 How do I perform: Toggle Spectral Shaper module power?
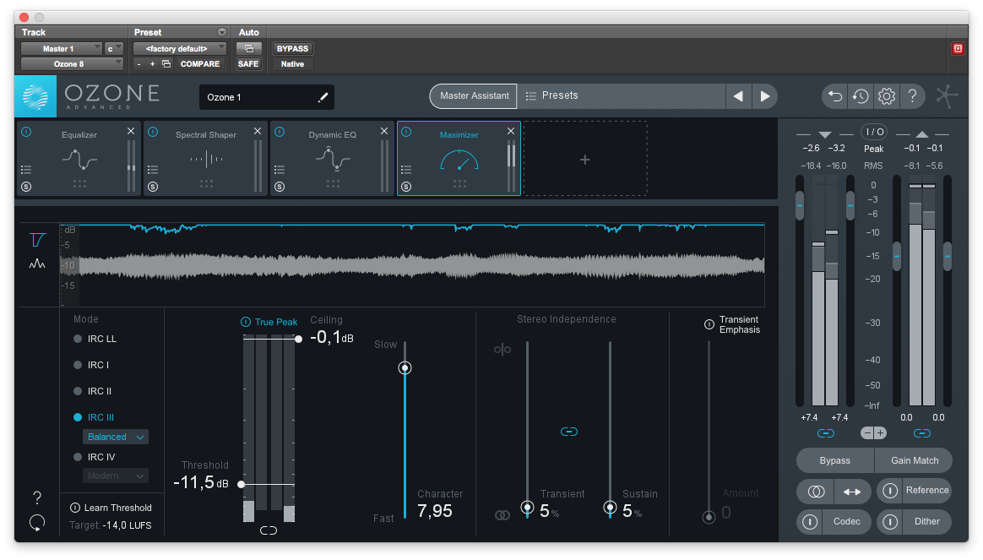(x=153, y=132)
